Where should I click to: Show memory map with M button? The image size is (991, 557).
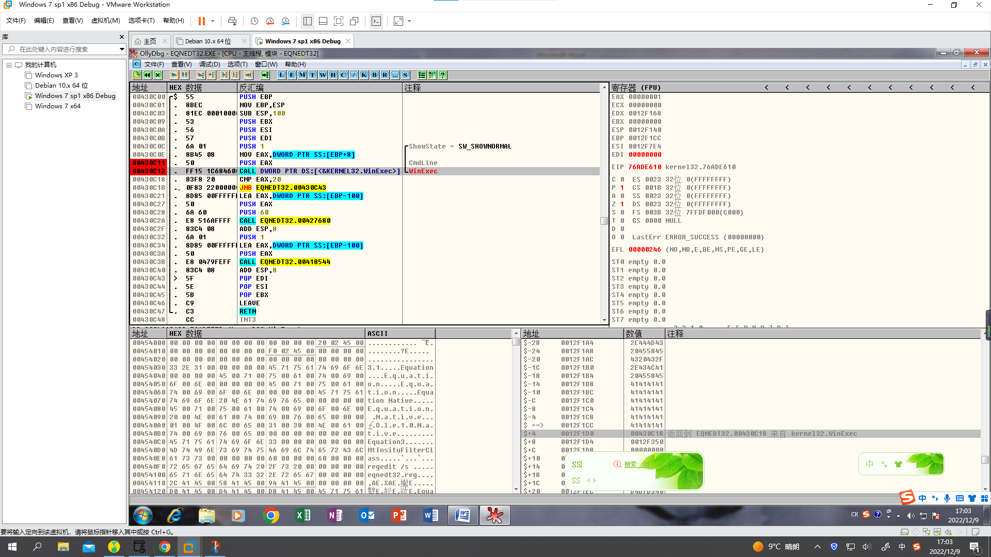point(302,75)
